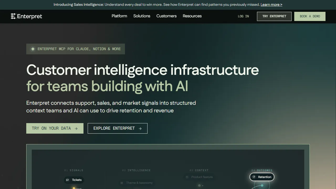
Task: Click the 02 INTELLIGENCE label
Action: point(136,170)
